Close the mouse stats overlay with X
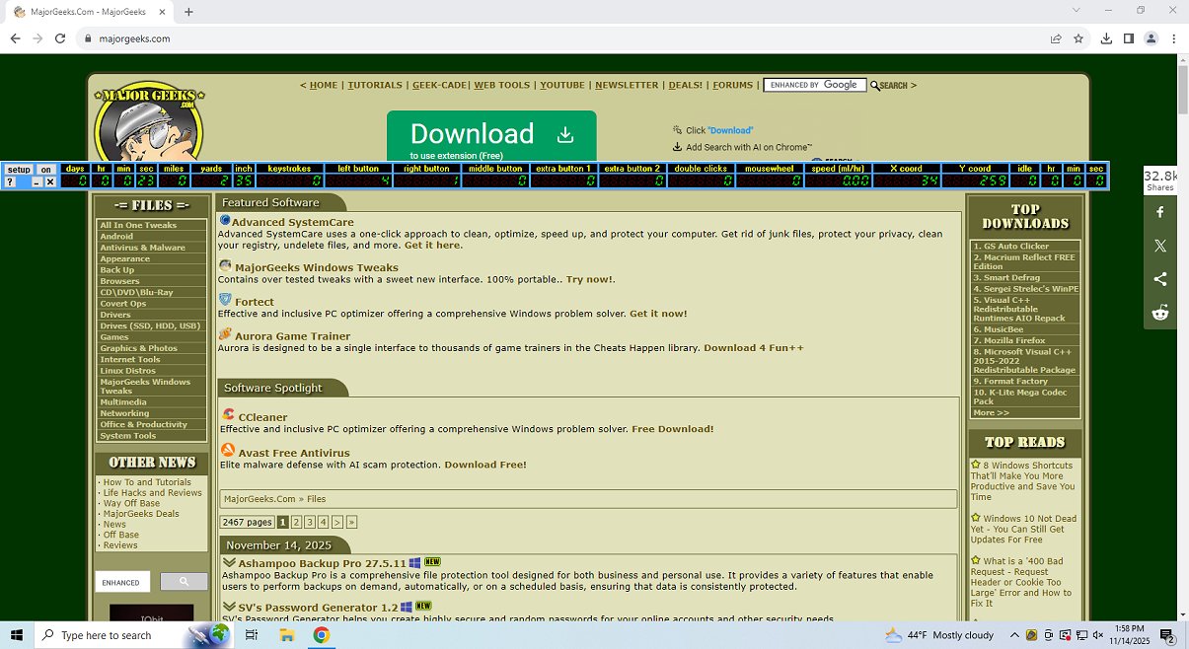This screenshot has height=649, width=1189. (x=50, y=182)
